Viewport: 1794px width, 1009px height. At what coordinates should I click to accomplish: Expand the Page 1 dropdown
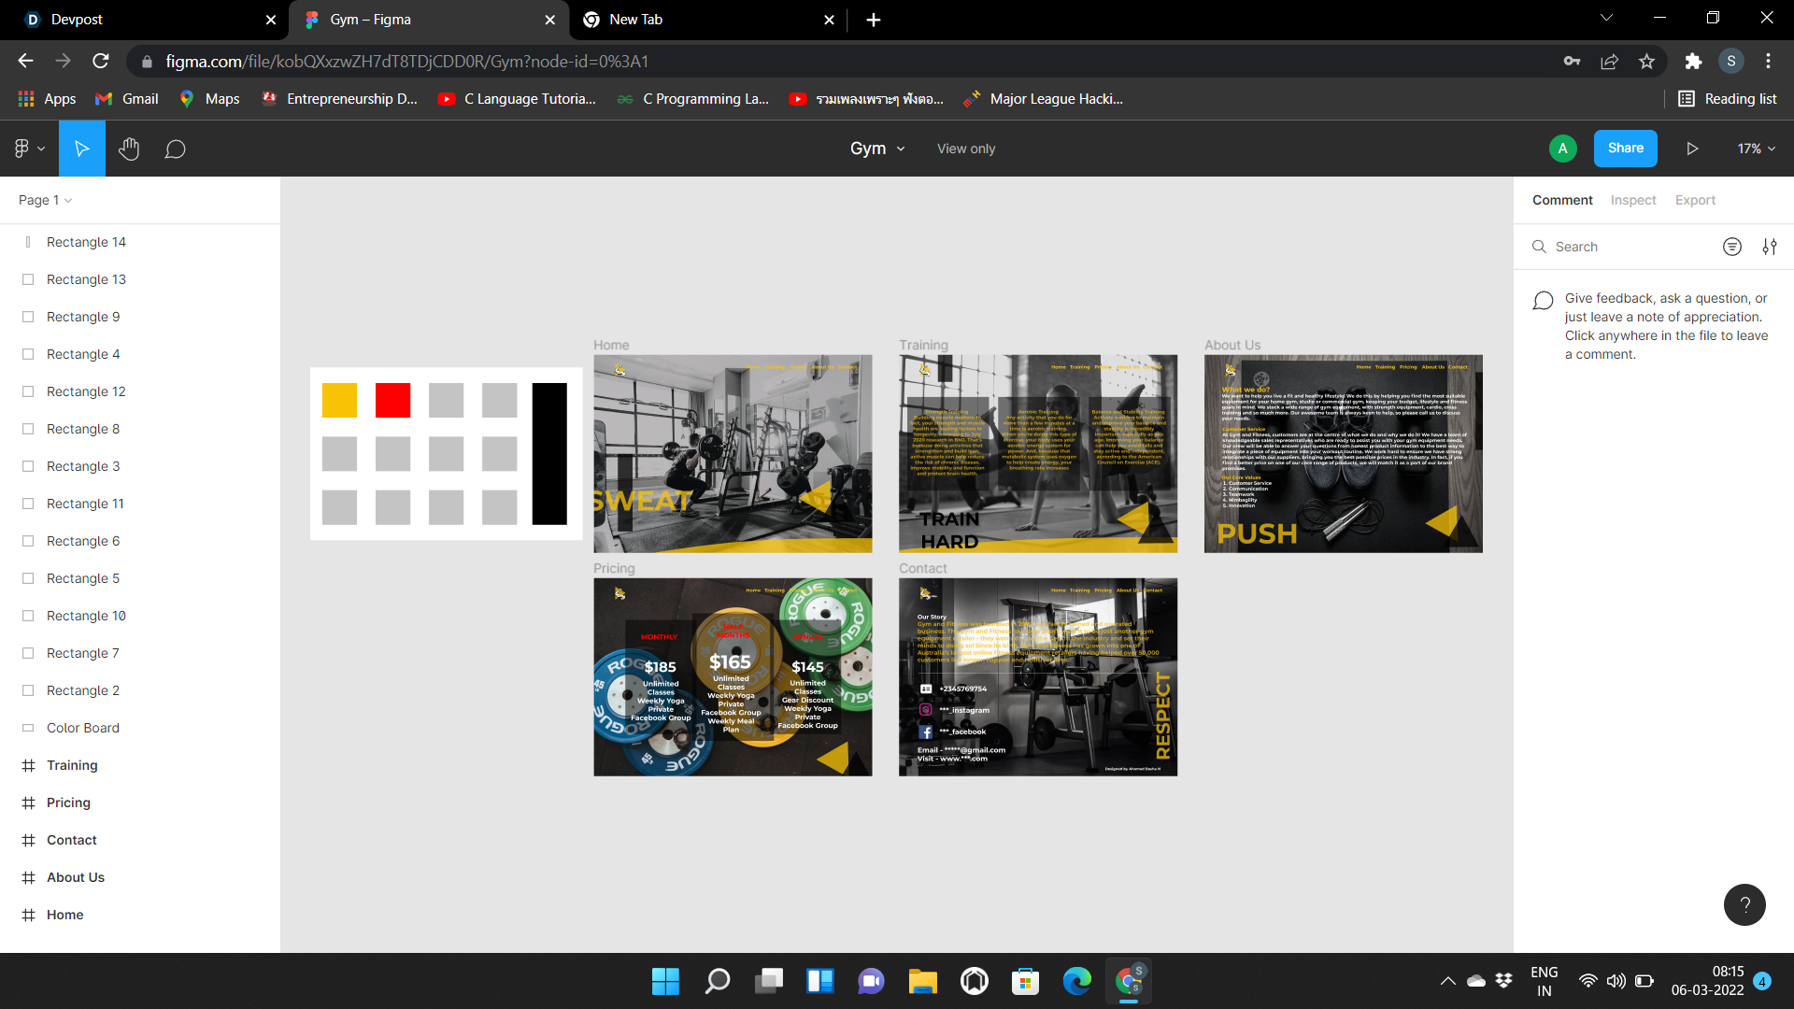coord(45,200)
